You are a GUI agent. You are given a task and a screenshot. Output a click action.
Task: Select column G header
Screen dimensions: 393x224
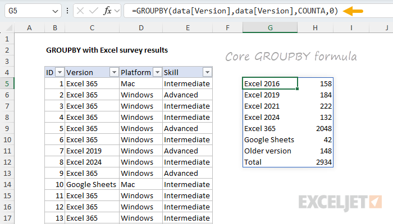[x=270, y=28]
